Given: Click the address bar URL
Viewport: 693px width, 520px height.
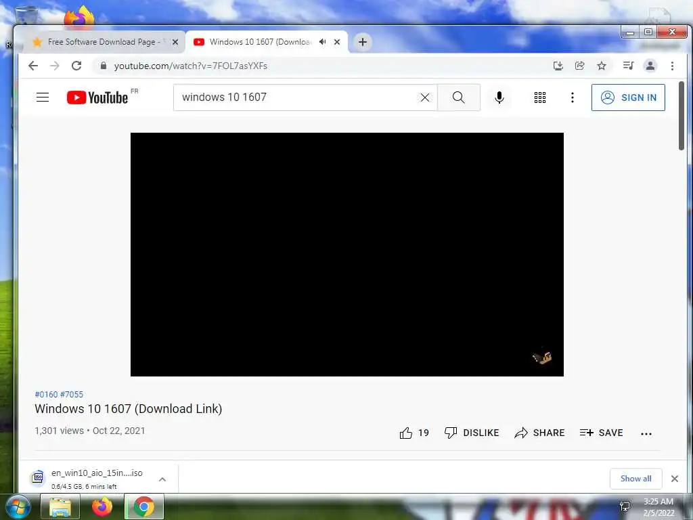Looking at the screenshot, I should (190, 66).
